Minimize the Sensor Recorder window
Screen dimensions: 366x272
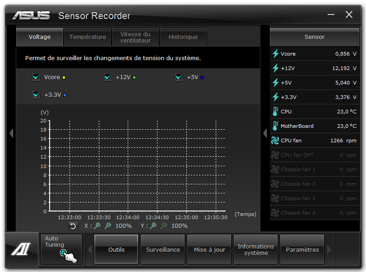(x=331, y=15)
